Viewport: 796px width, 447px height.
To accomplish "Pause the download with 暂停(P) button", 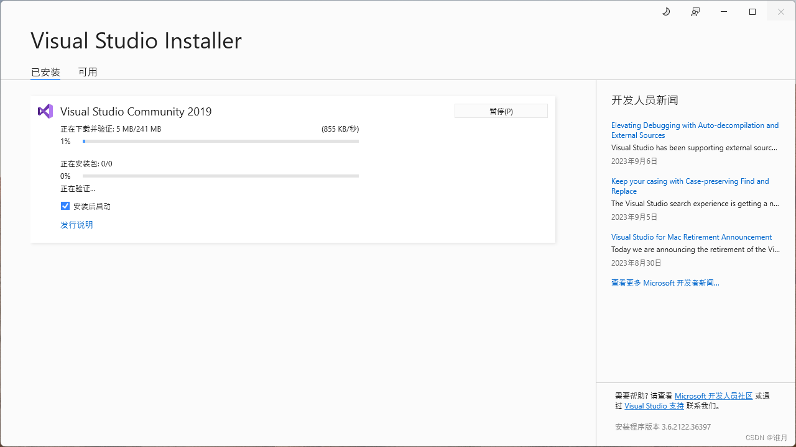I will tap(501, 111).
